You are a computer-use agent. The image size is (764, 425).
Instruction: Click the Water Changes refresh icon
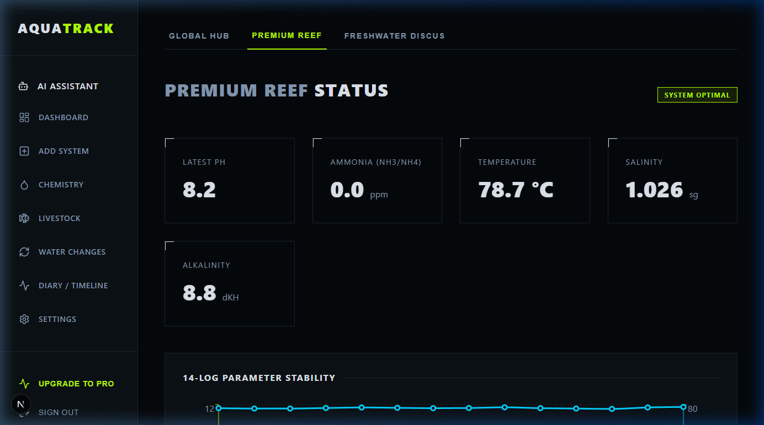[x=24, y=252]
